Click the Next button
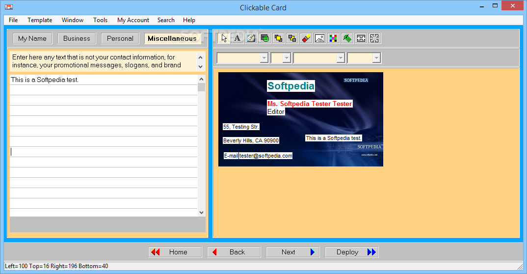Viewport: 527px width, 274px height. [293, 252]
